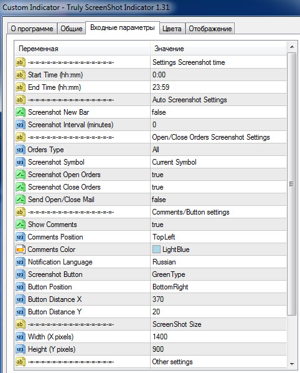Click the bool icon beside Send Open/Close Mail
Image resolution: width=300 pixels, height=373 pixels.
point(20,200)
